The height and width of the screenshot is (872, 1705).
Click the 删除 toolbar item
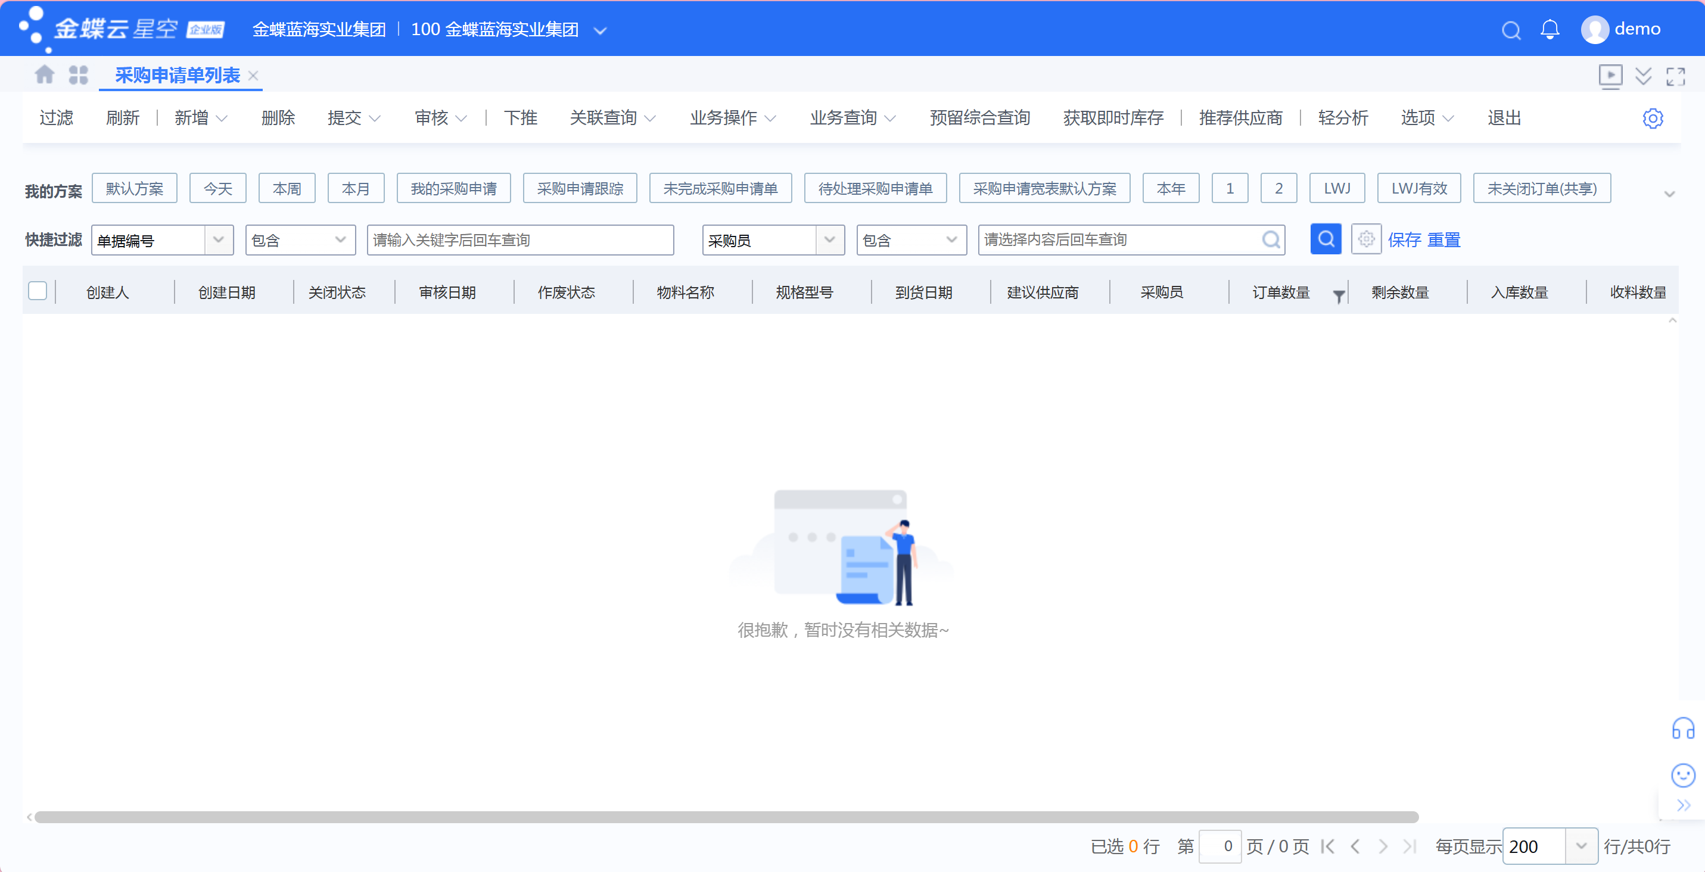(x=278, y=118)
